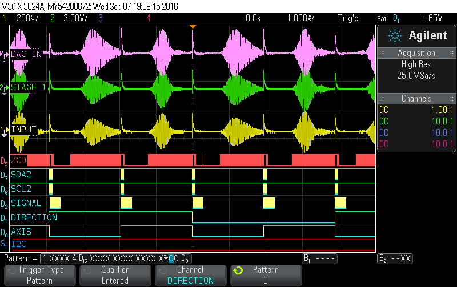Select the INPUT waveform label
Viewport: 457px width, 287px height.
(23, 130)
